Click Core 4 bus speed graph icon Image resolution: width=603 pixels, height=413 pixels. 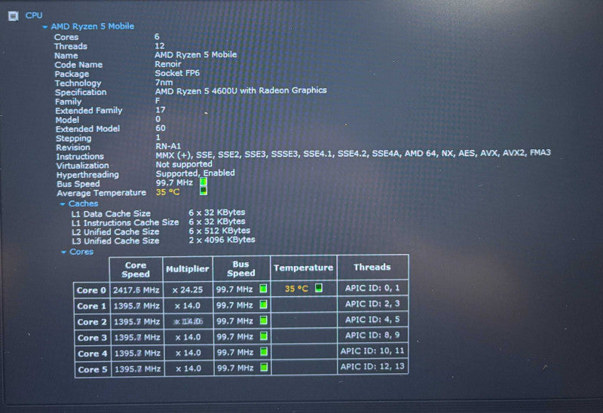(x=264, y=351)
